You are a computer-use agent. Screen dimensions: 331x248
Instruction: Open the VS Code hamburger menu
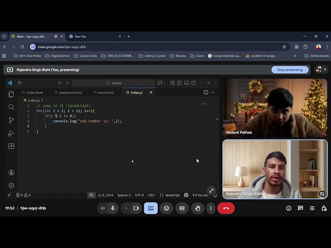point(20,83)
